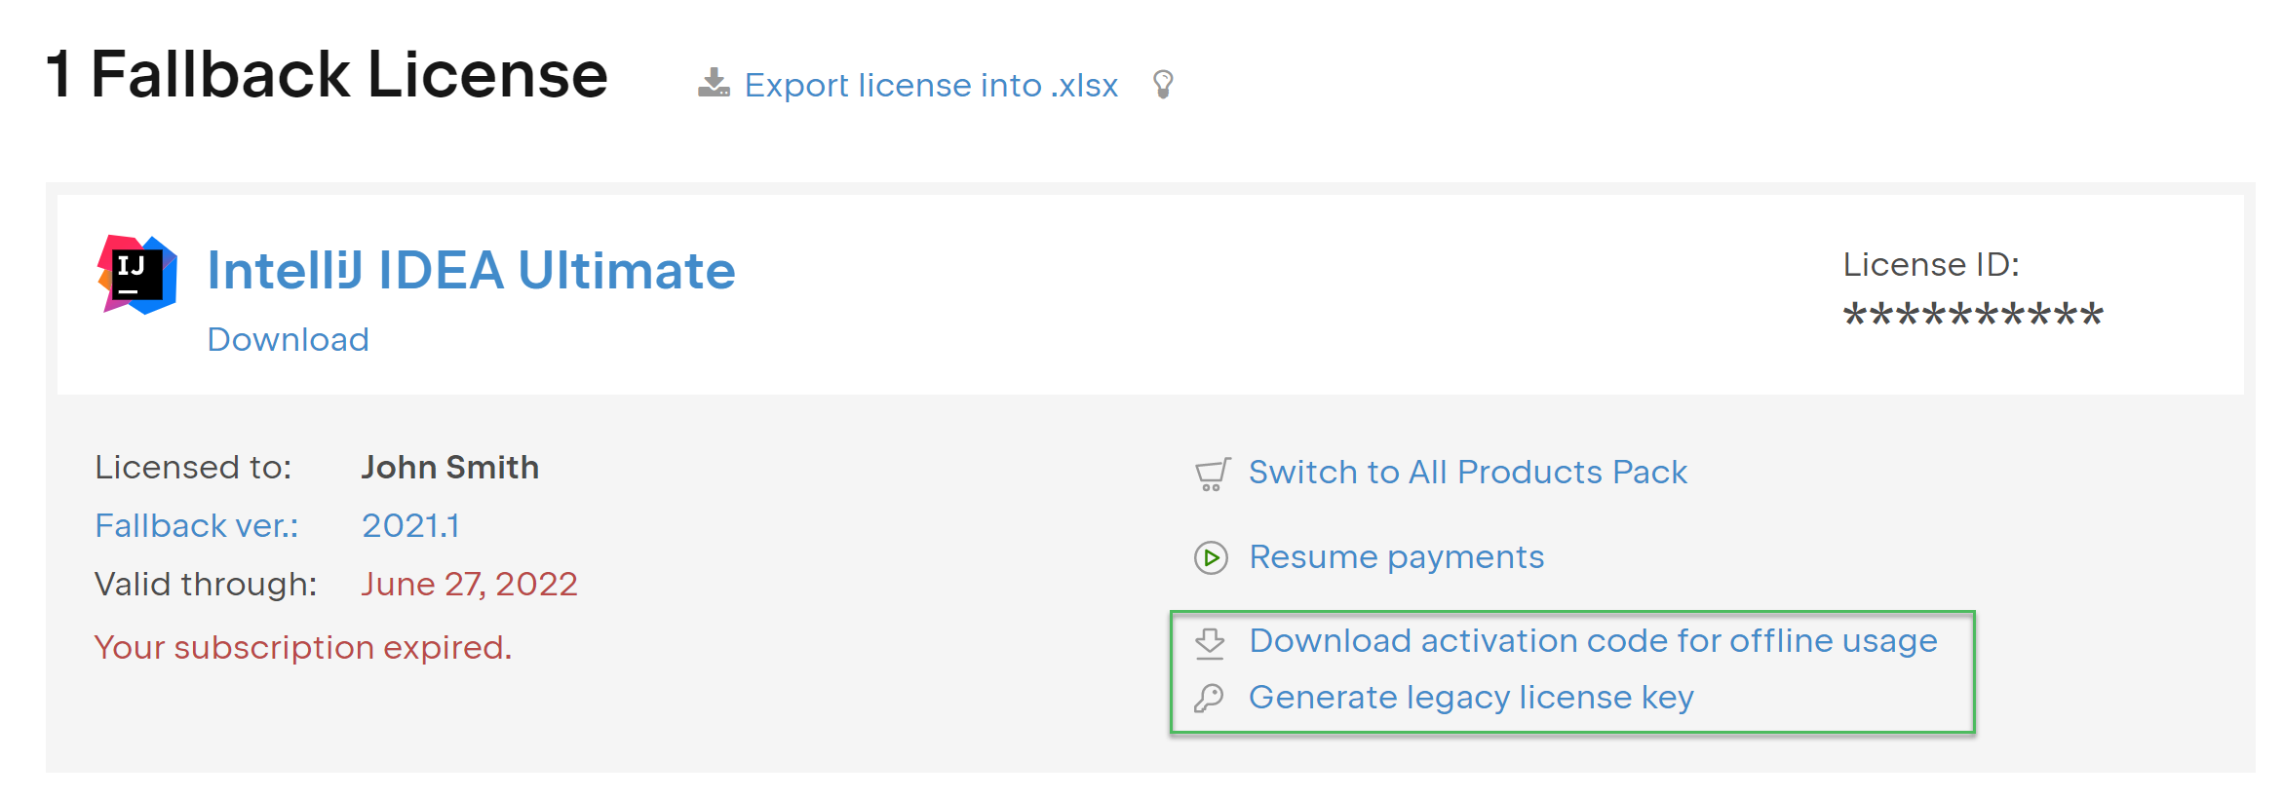
Task: Click the export download tray icon
Action: coord(714,84)
